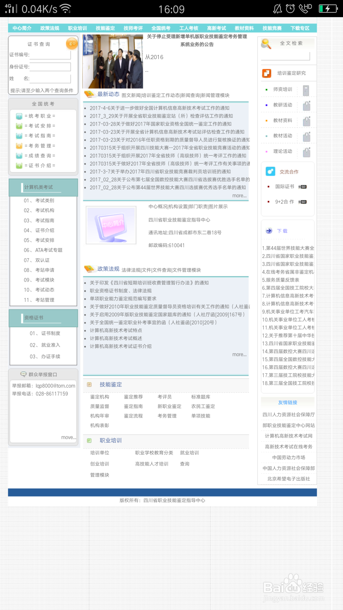Open 06、ATA考试专题 link
The image size is (343, 610).
(43, 250)
